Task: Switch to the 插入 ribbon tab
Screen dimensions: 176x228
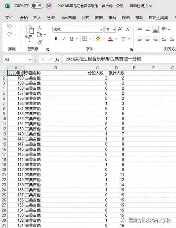Action: (37, 18)
